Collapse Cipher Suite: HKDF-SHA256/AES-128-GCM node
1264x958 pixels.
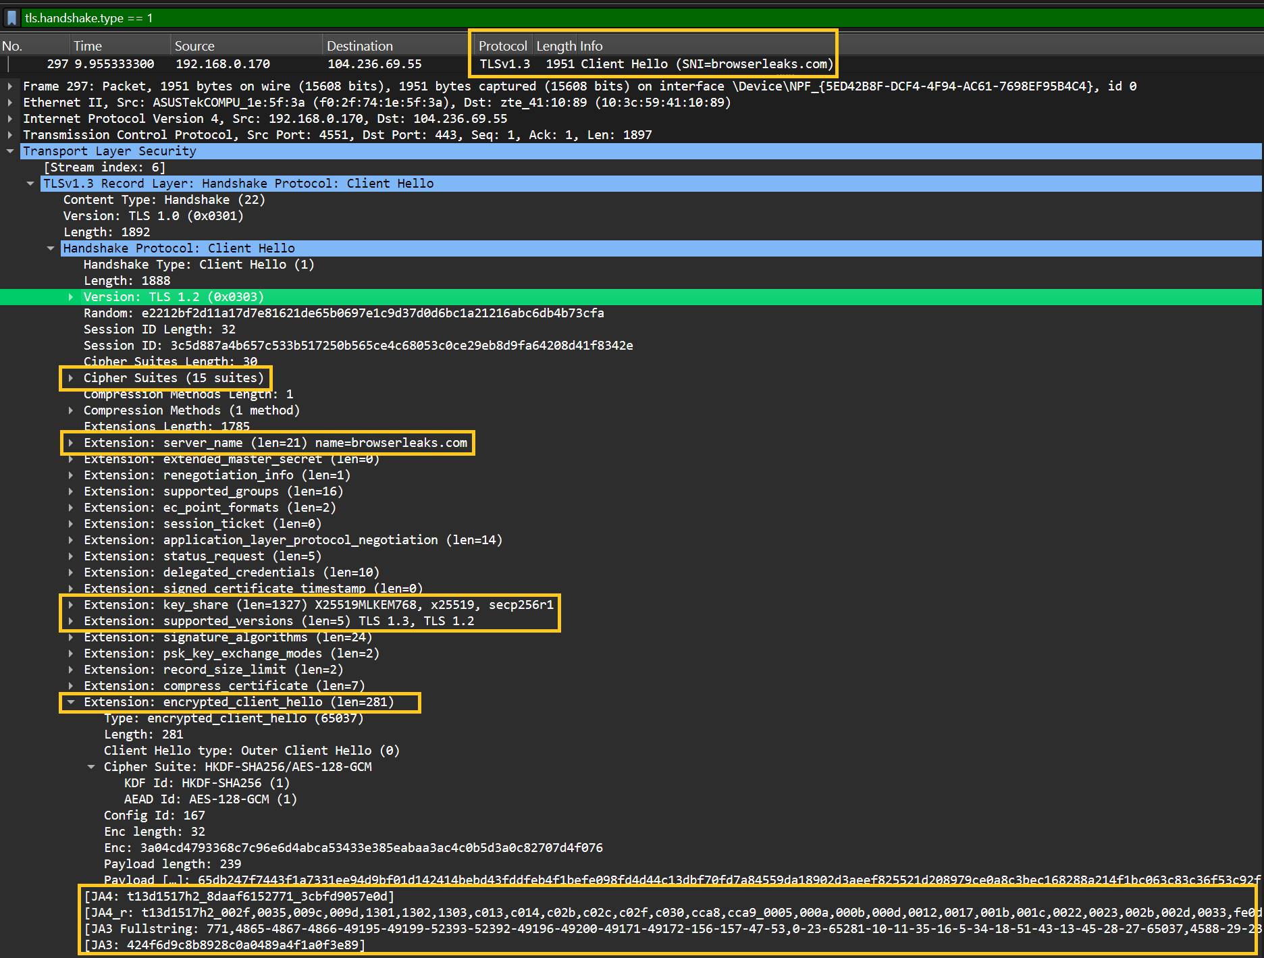[91, 767]
